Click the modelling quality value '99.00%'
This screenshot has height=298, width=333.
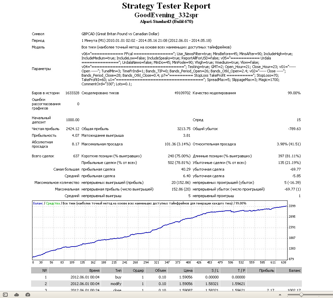(x=294, y=93)
